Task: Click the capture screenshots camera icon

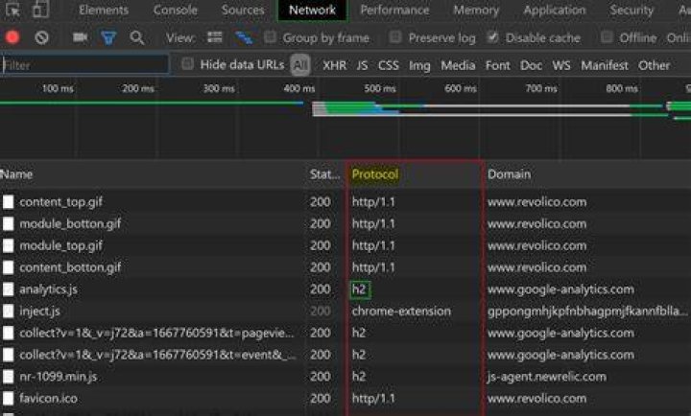Action: coord(80,37)
